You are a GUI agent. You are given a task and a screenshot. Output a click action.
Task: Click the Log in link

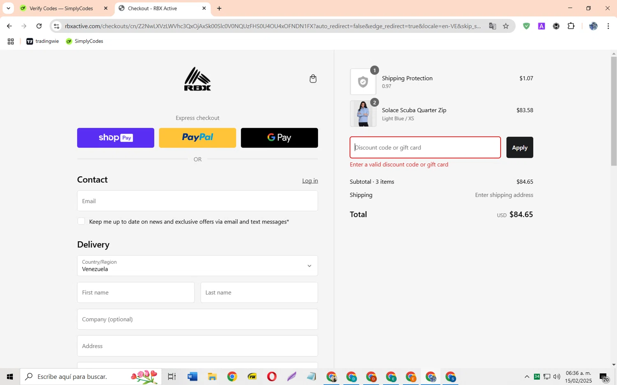point(310,181)
